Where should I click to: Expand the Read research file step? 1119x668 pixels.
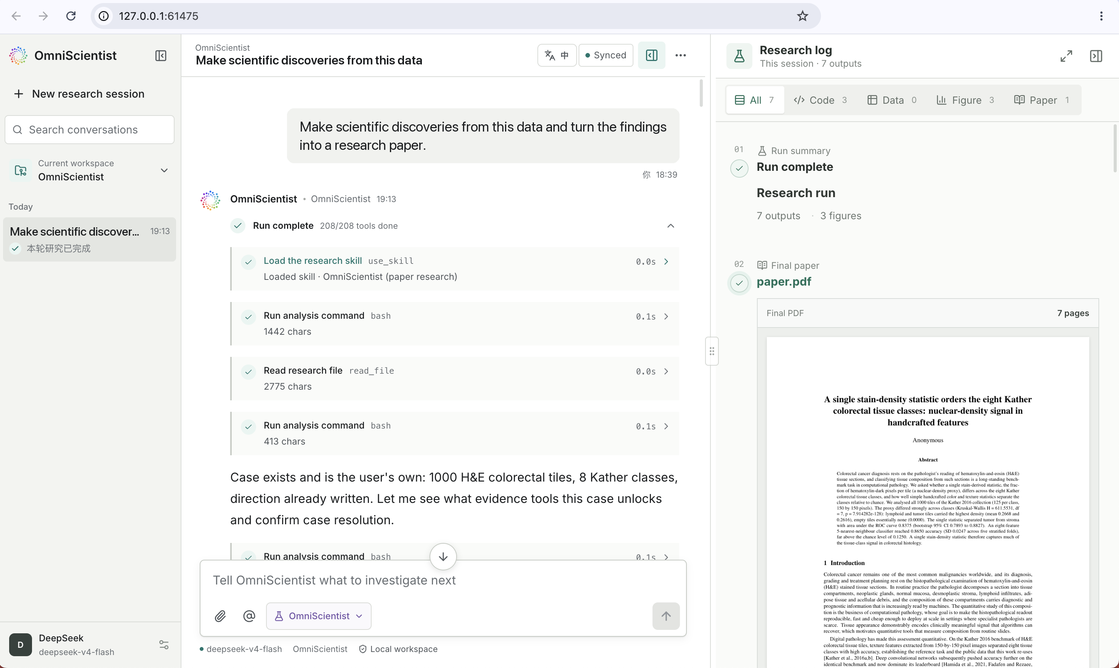666,371
